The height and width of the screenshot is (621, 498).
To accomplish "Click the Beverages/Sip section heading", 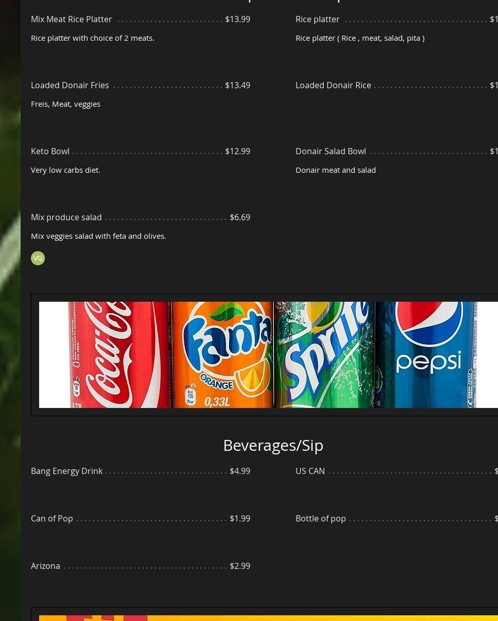I will tap(273, 445).
